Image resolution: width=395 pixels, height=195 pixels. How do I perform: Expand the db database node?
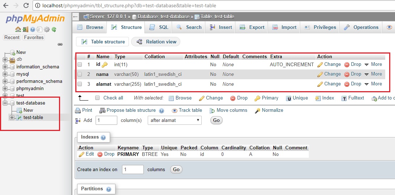pos(5,60)
